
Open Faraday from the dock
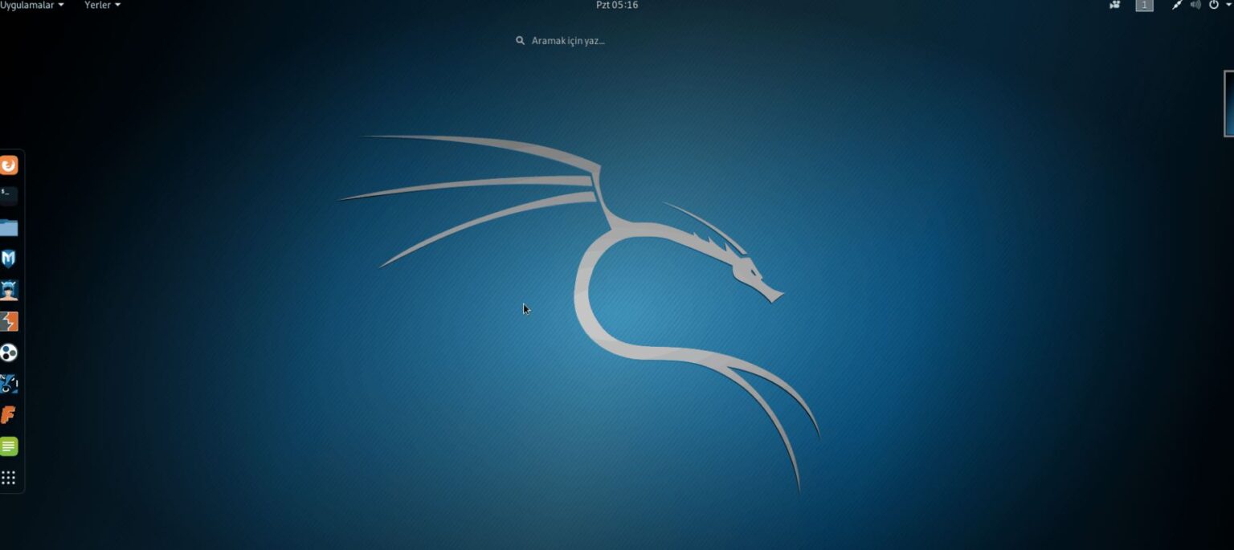[9, 415]
